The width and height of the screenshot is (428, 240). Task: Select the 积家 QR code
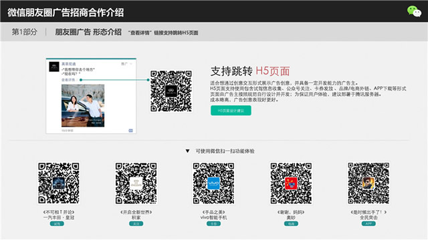pos(136,183)
